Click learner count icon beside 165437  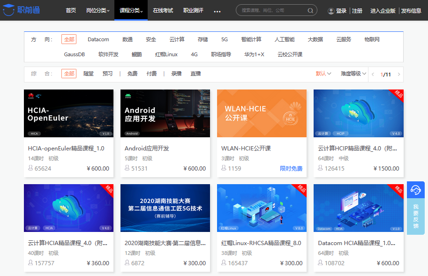point(224,262)
